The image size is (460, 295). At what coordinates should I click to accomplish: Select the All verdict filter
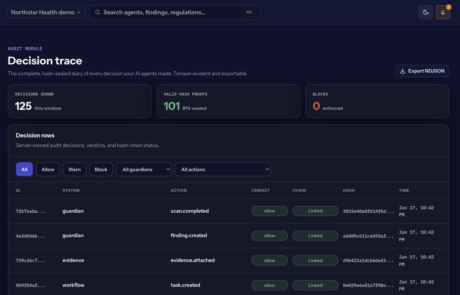click(24, 169)
